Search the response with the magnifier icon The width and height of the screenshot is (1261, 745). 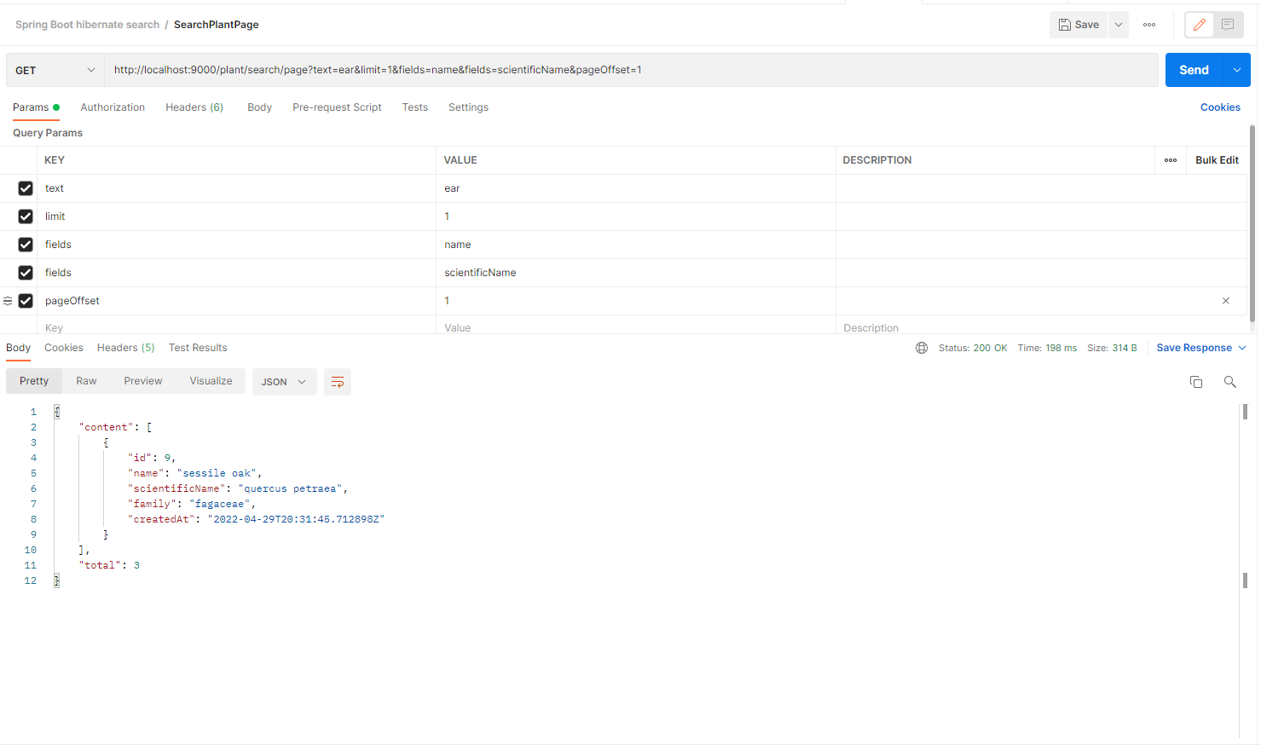(1229, 382)
